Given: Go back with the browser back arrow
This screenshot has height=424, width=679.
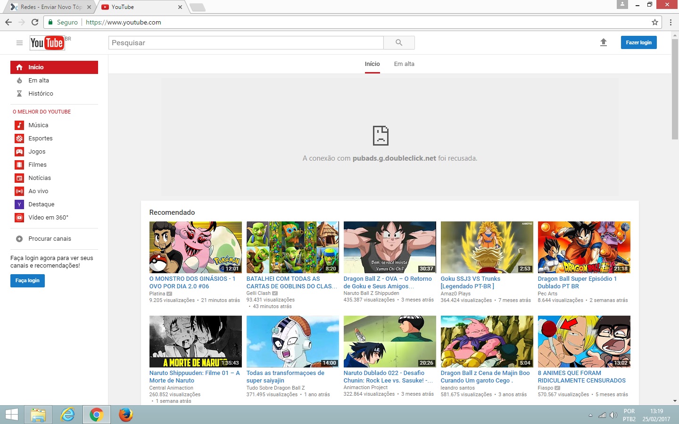Looking at the screenshot, I should (8, 22).
